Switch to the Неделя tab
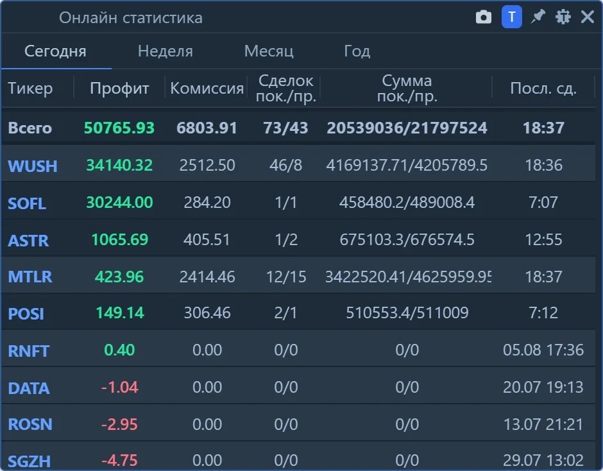This screenshot has height=471, width=603. pos(166,51)
